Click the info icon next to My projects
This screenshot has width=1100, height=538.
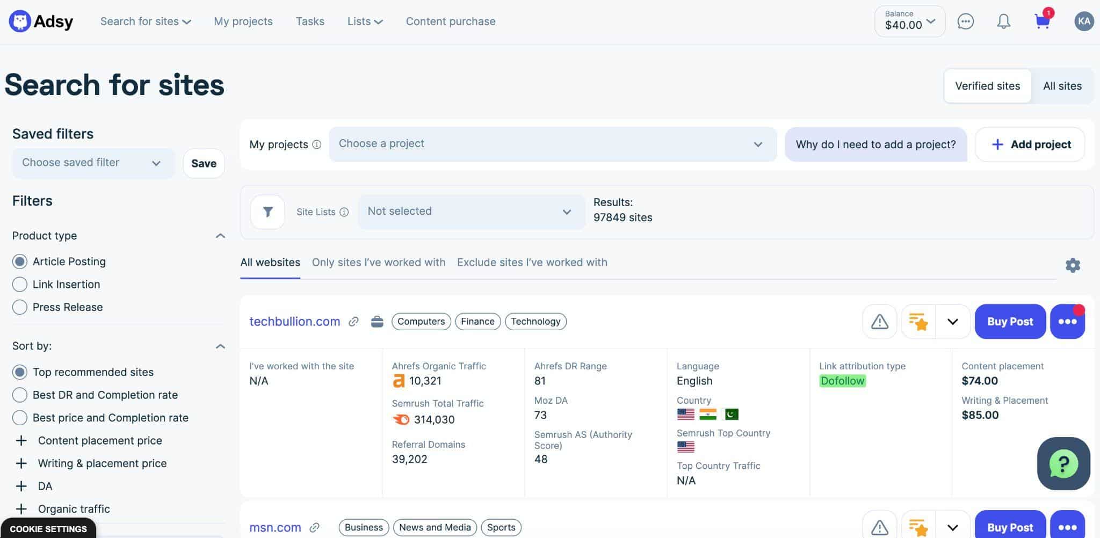tap(317, 144)
